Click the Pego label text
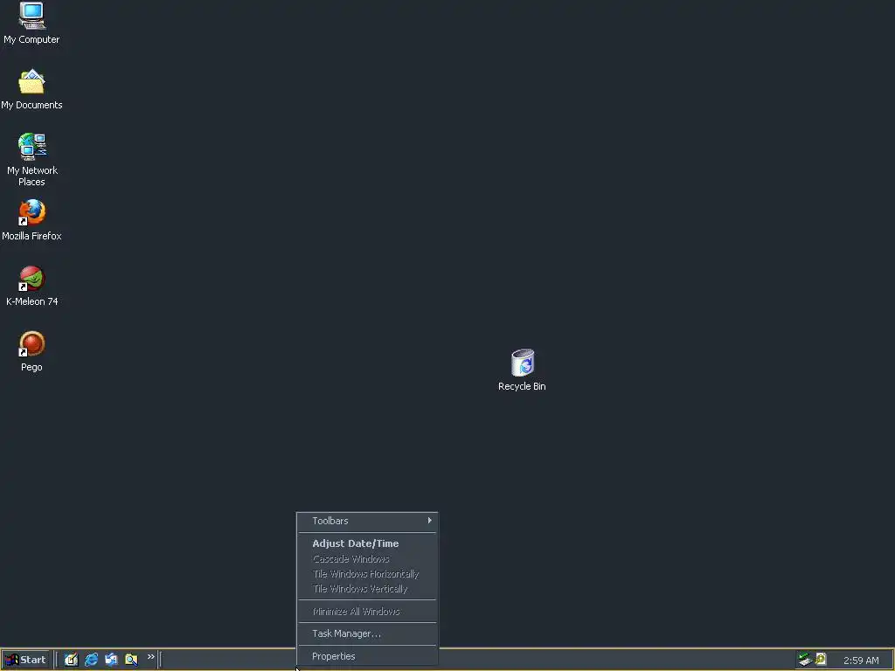 point(31,367)
